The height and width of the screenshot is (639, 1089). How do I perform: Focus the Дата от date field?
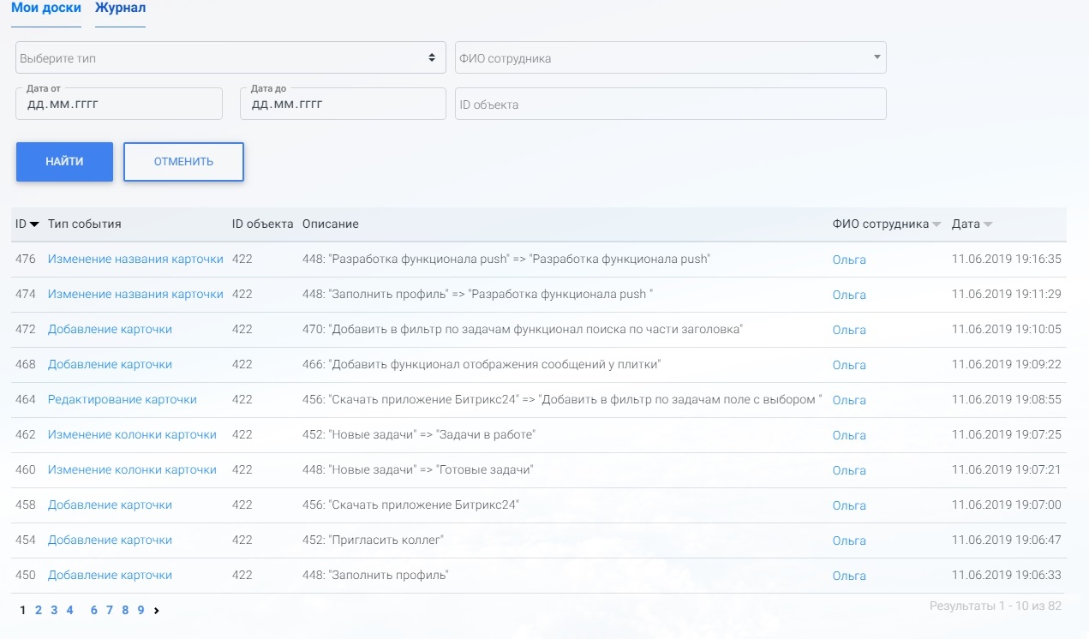tap(118, 105)
